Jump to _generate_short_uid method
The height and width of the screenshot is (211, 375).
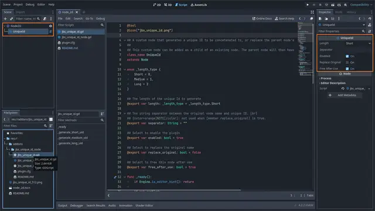coord(71,132)
